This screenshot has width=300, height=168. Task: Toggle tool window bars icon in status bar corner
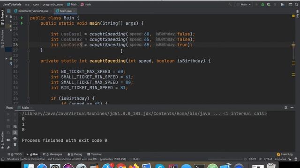3,159
